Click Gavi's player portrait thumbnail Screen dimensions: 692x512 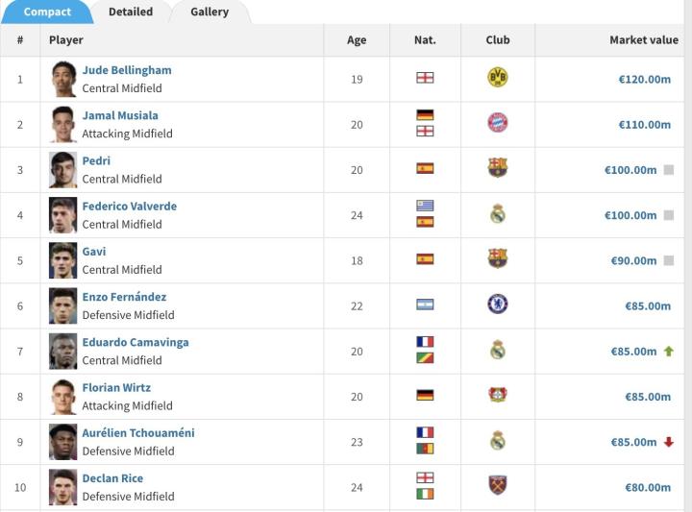63,260
